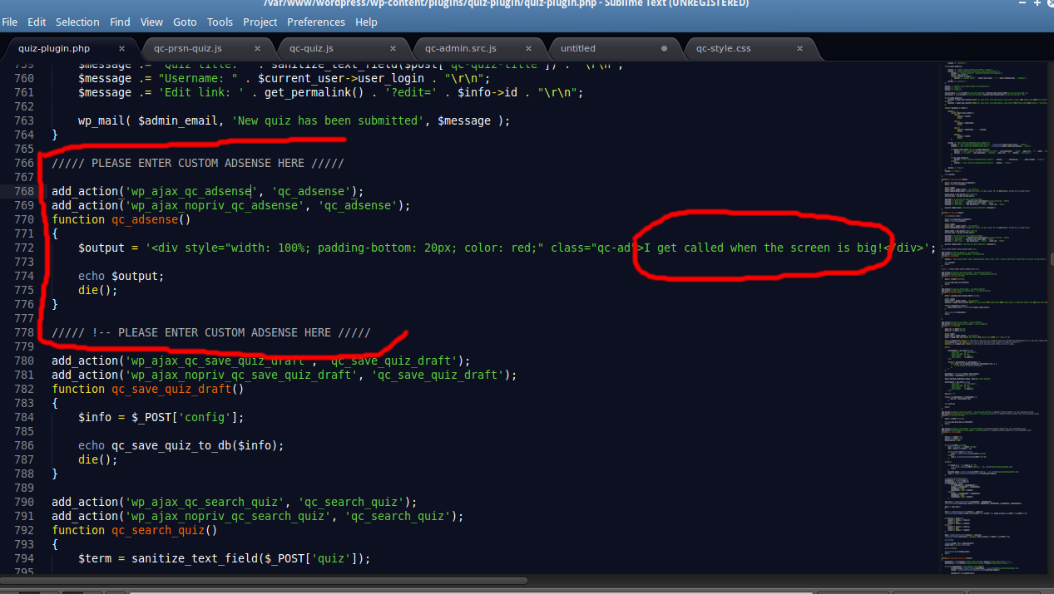Open the Preferences menu
This screenshot has height=594, width=1054.
(x=316, y=22)
